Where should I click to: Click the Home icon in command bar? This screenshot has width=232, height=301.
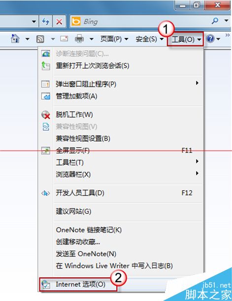coord(15,38)
